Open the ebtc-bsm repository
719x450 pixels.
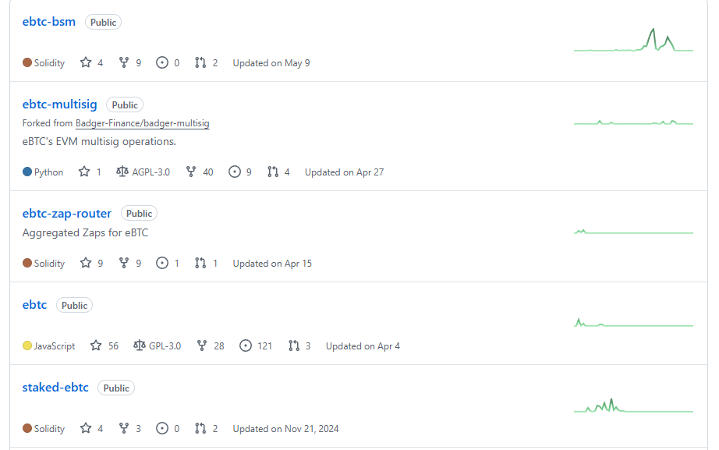[x=49, y=22]
